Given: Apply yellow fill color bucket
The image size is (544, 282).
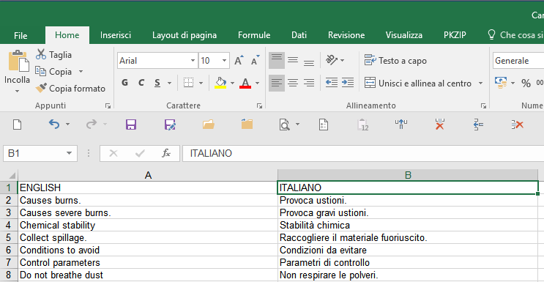Looking at the screenshot, I should click(x=220, y=83).
